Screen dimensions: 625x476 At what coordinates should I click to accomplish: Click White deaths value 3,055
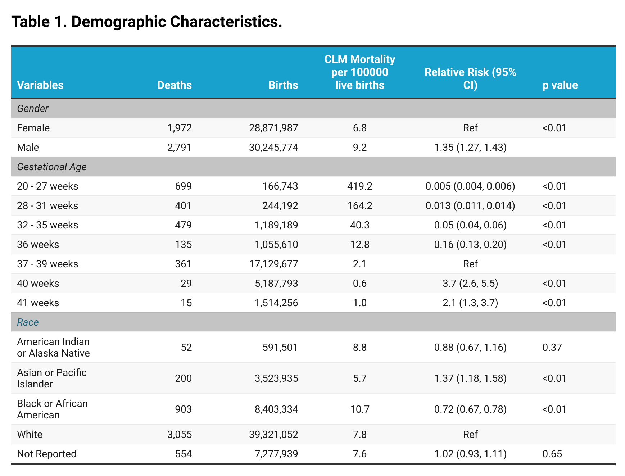pyautogui.click(x=180, y=434)
